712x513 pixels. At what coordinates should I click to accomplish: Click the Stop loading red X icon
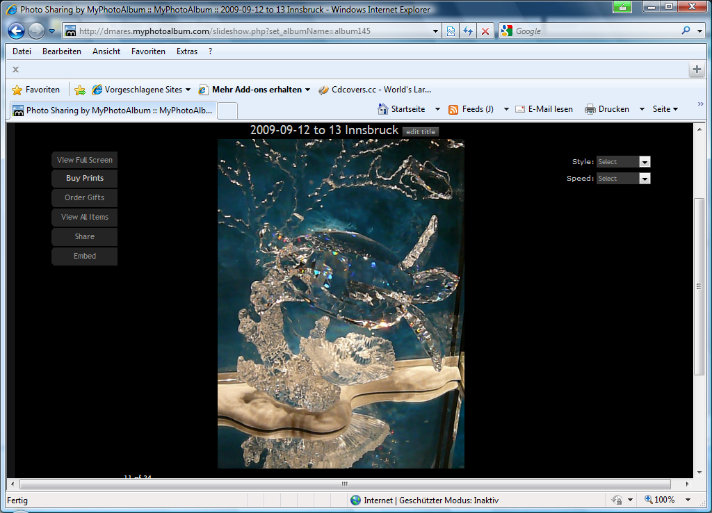485,31
